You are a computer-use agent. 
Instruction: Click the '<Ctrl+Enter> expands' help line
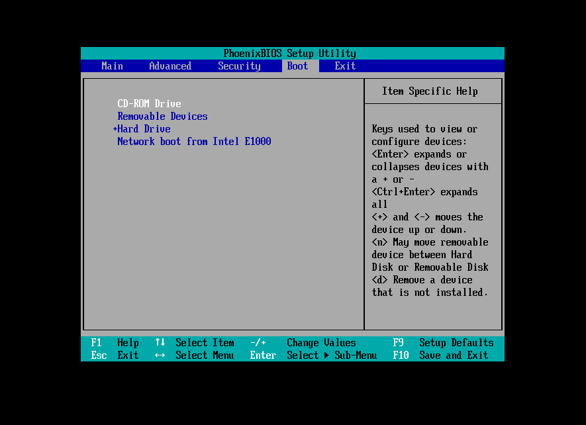(424, 192)
